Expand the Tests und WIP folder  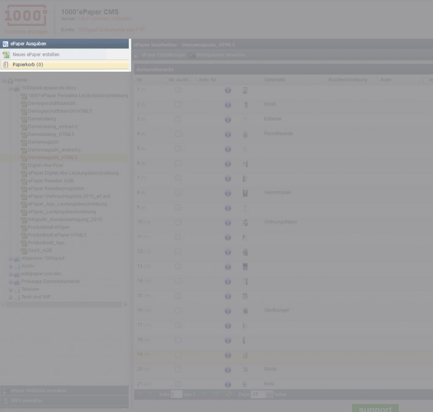(11, 298)
